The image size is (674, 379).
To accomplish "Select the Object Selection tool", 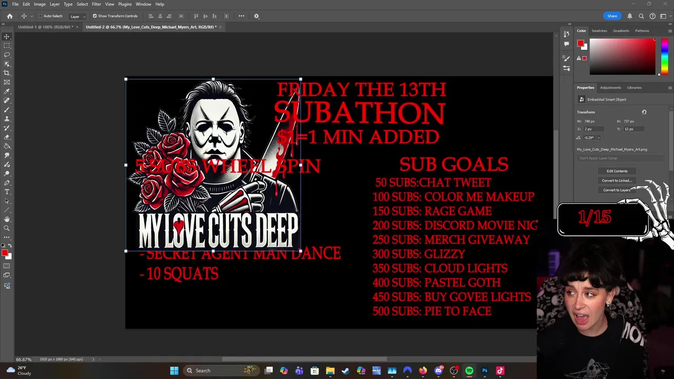I will pyautogui.click(x=7, y=64).
